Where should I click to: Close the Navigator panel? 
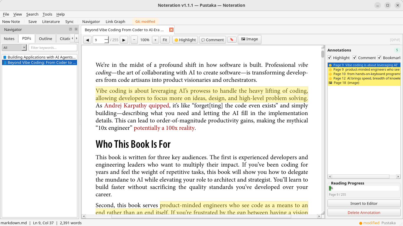76,29
